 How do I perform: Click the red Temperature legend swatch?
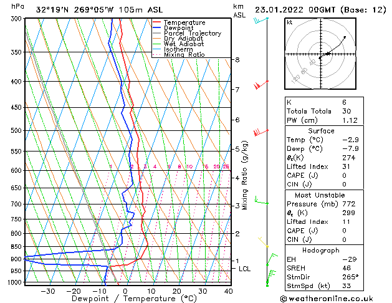click(x=157, y=22)
